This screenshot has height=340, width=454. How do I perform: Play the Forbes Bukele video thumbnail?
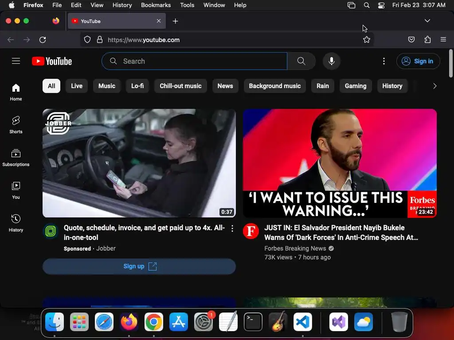pos(340,163)
